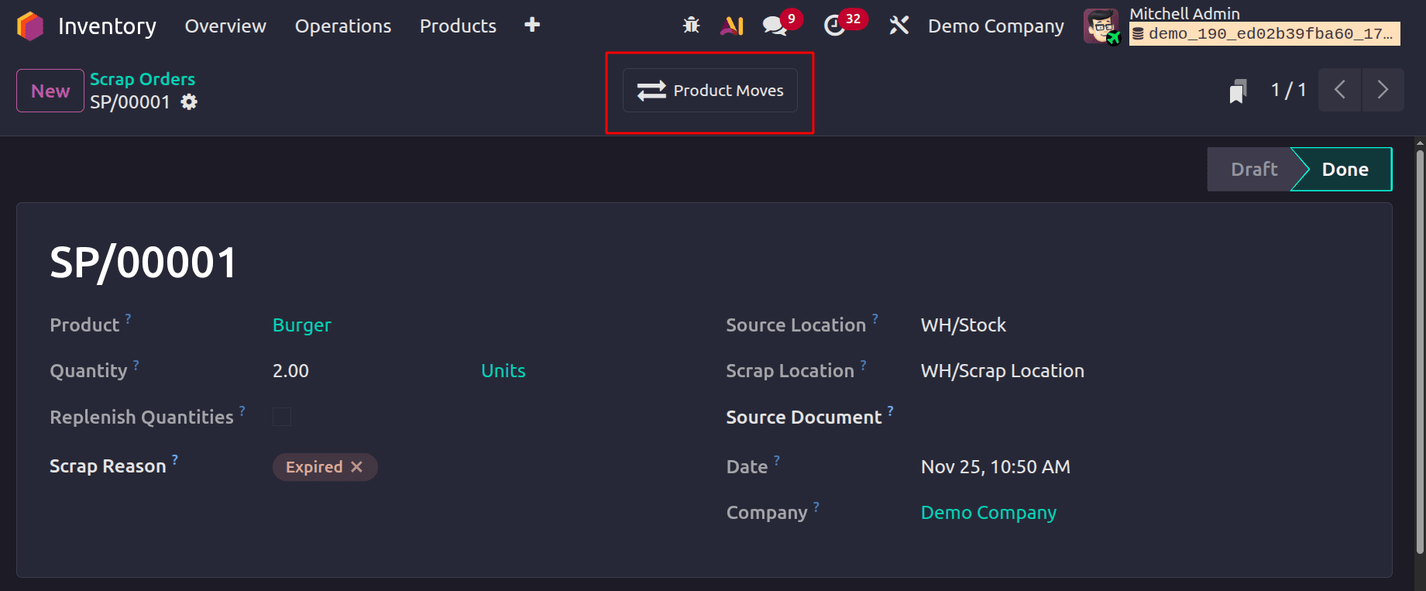Screen dimensions: 1426x591
Task: Show help tooltip for Quantity field
Action: coord(136,364)
